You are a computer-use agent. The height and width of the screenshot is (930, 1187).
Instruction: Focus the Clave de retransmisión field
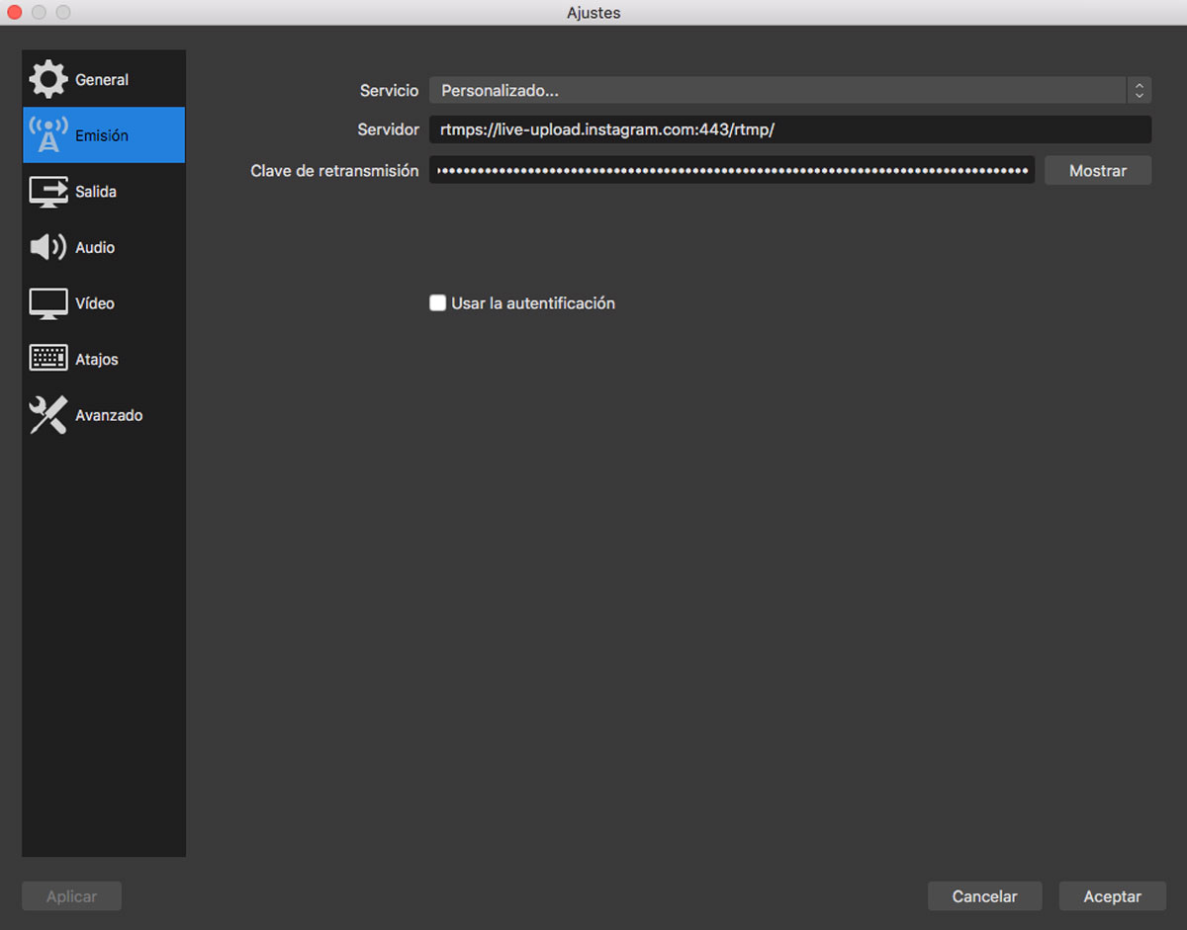(732, 170)
